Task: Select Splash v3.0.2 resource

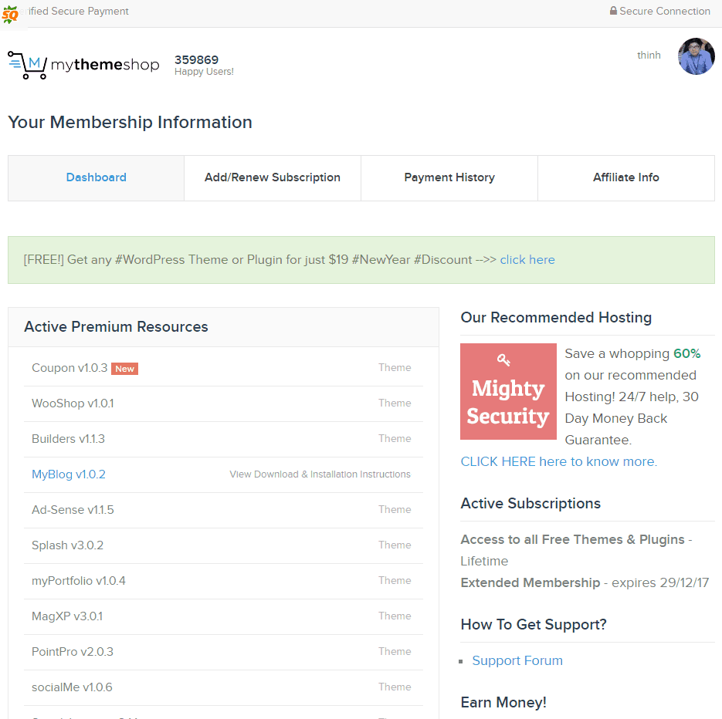Action: pos(67,545)
